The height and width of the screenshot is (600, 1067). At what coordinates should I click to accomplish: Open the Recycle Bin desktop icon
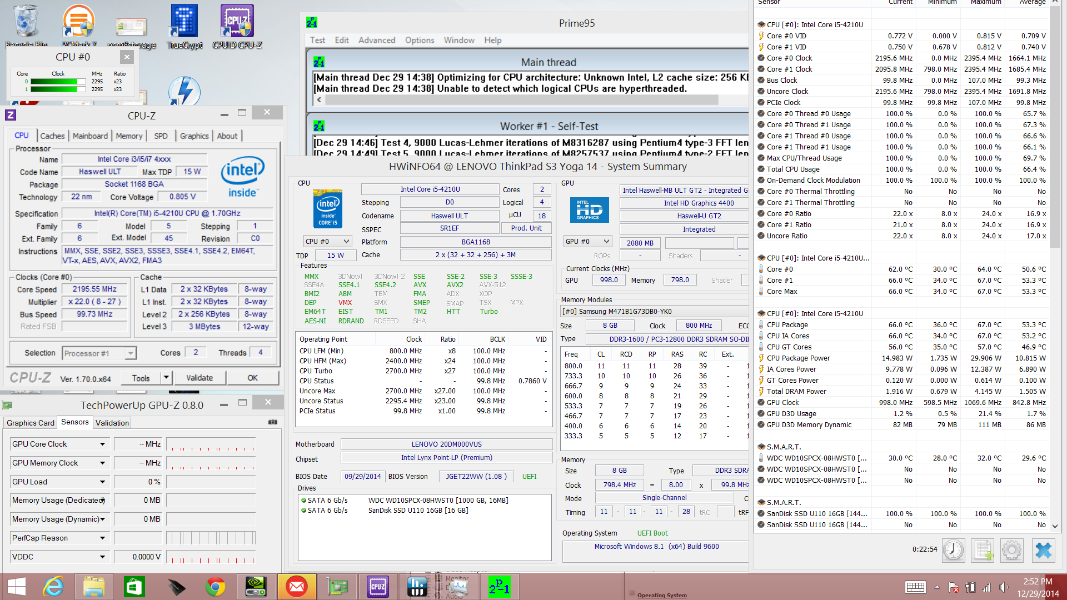point(26,25)
